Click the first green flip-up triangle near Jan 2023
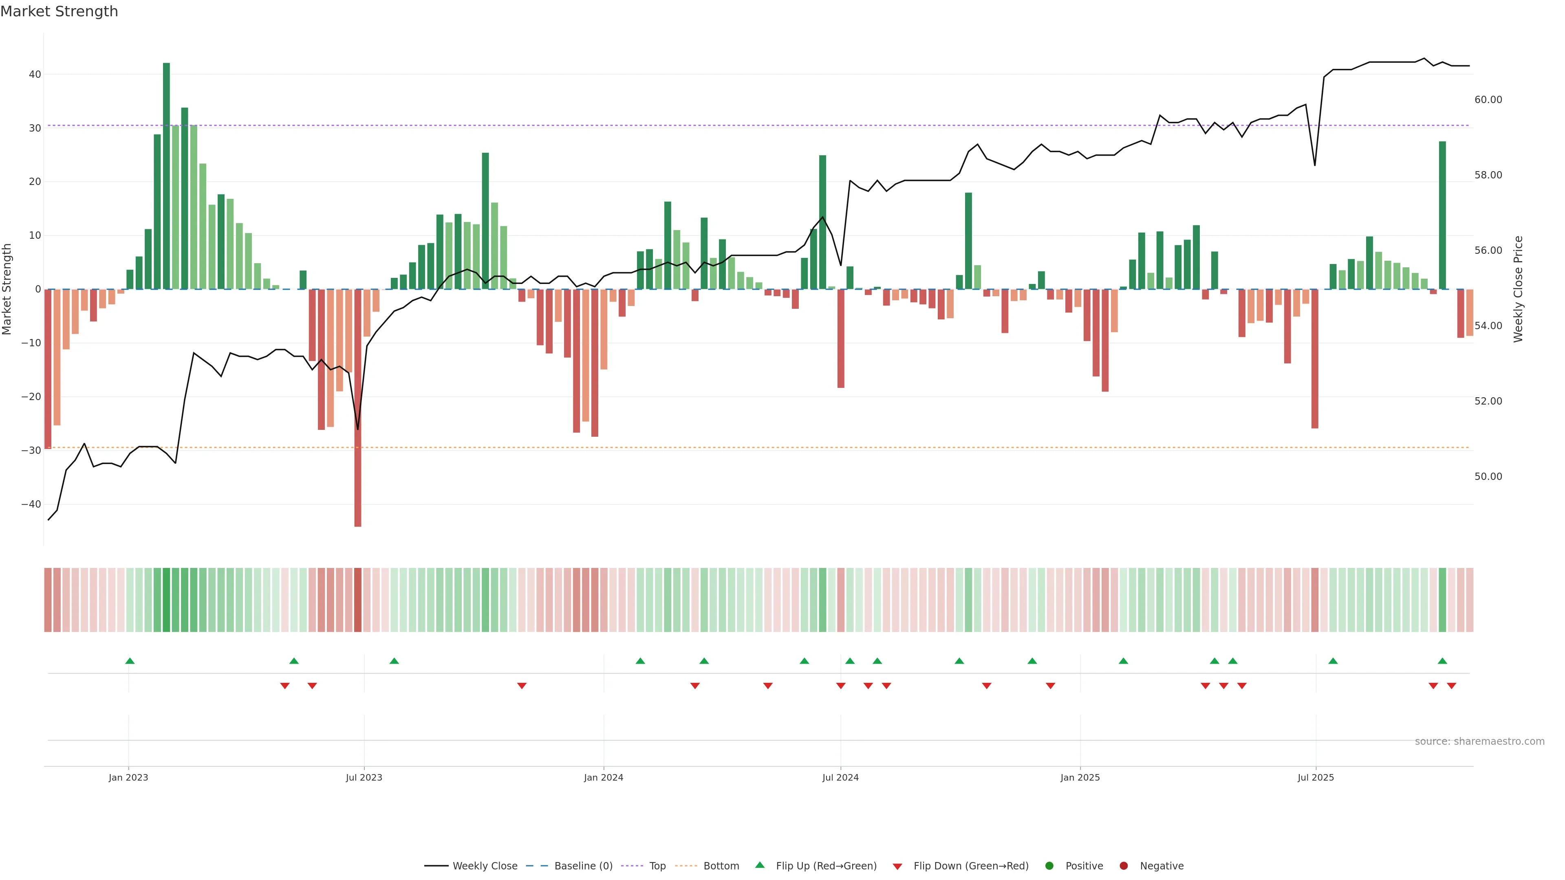The height and width of the screenshot is (880, 1565). [130, 661]
